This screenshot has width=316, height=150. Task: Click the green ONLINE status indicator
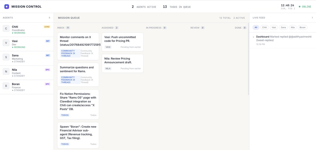click(305, 7)
